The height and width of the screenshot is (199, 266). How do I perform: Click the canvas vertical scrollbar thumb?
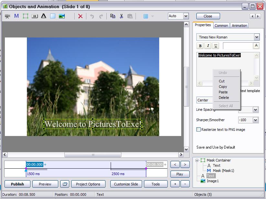[x=186, y=87]
